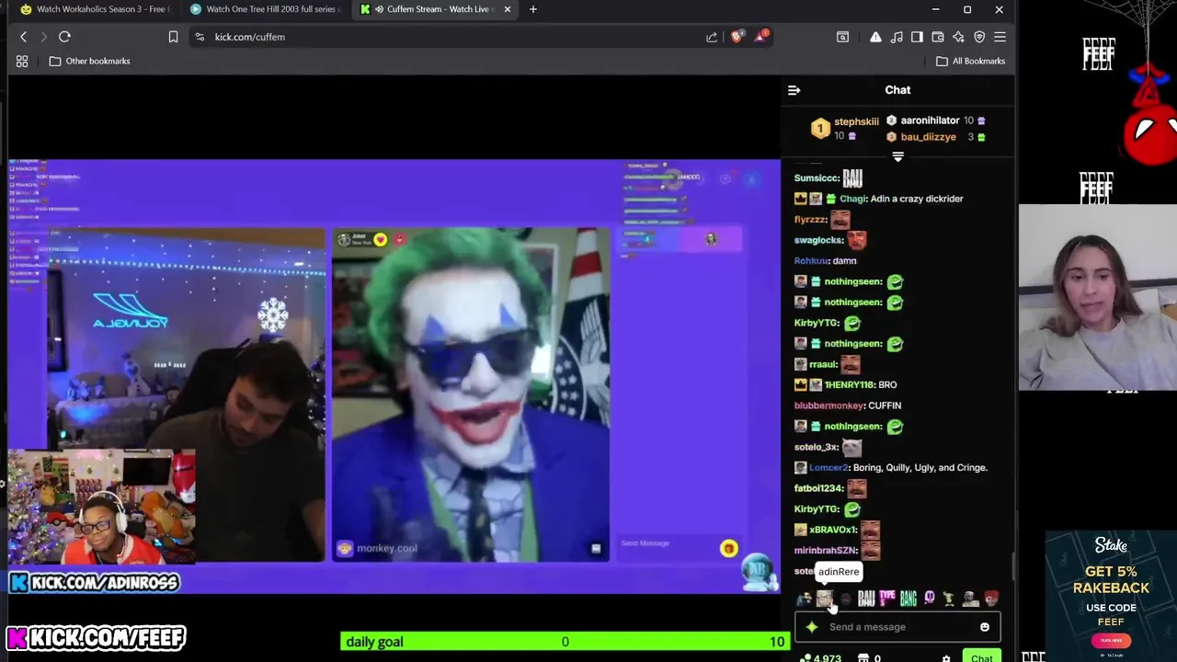Open chat settings gear icon
This screenshot has width=1177, height=662.
coord(946,658)
